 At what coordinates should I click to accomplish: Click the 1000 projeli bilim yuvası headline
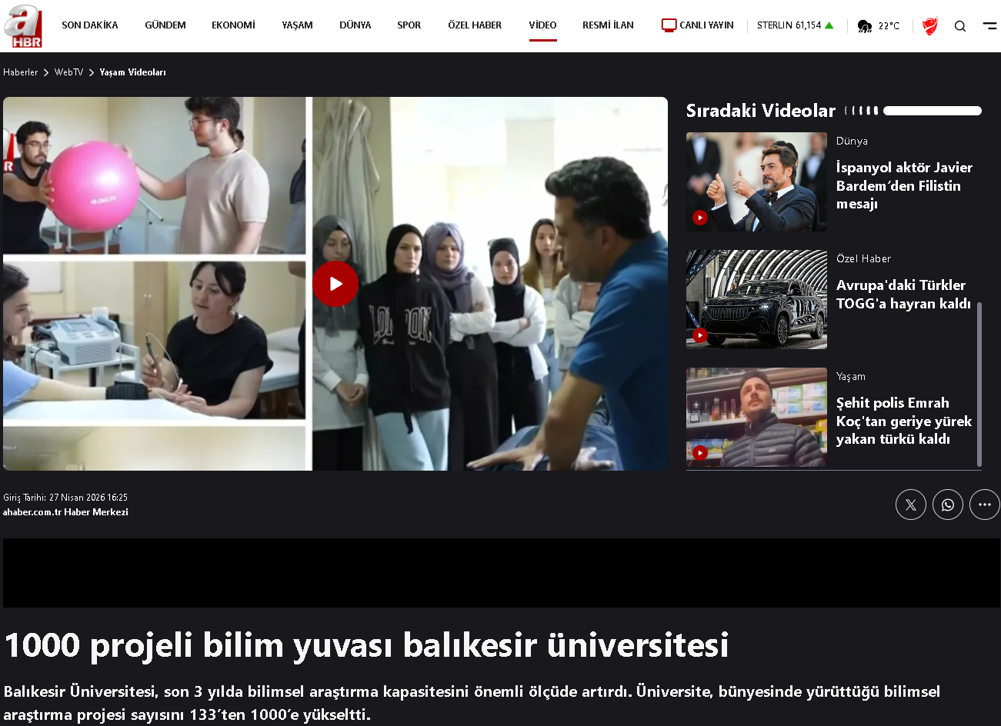coord(366,645)
